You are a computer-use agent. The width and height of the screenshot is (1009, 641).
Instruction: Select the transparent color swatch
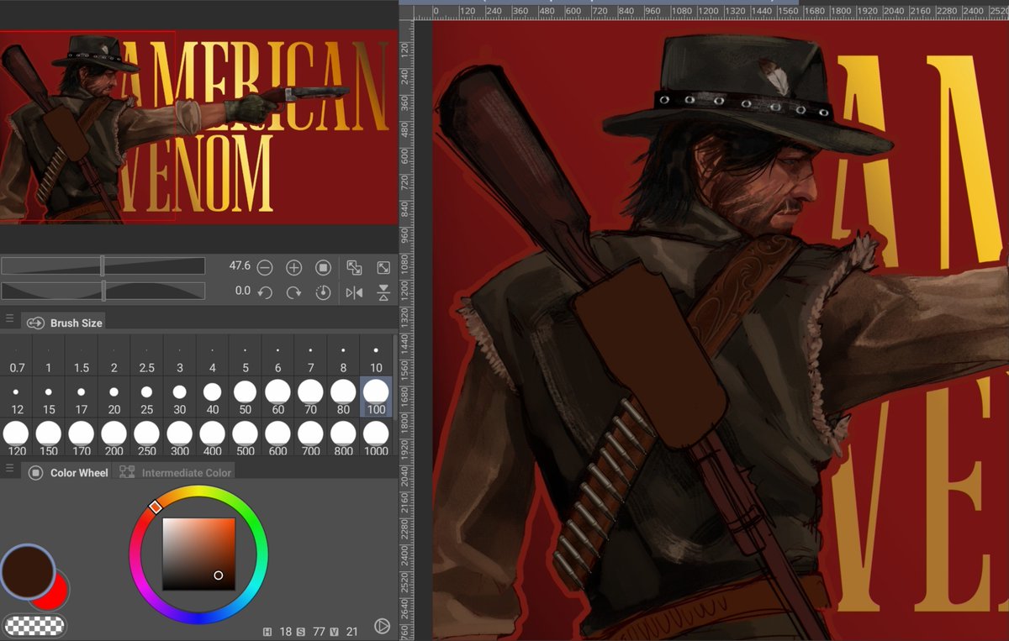pyautogui.click(x=34, y=624)
